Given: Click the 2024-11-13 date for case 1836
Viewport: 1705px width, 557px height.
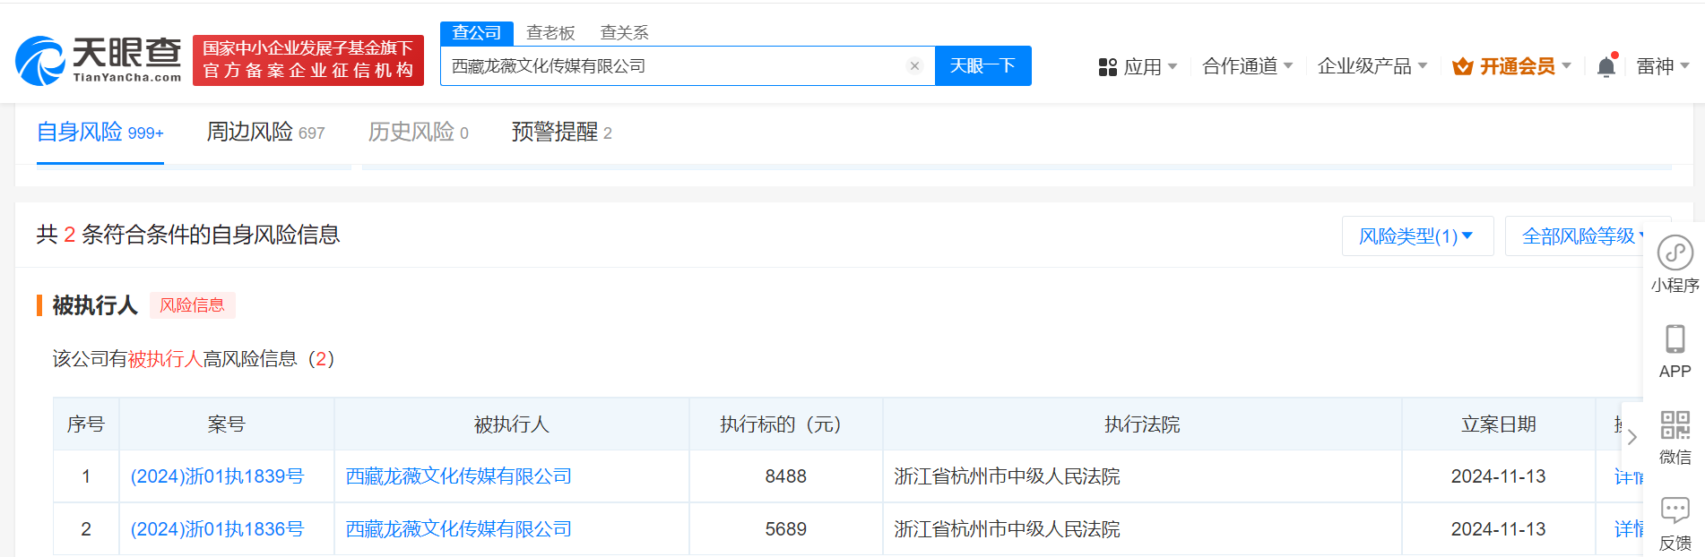Looking at the screenshot, I should click(x=1499, y=529).
